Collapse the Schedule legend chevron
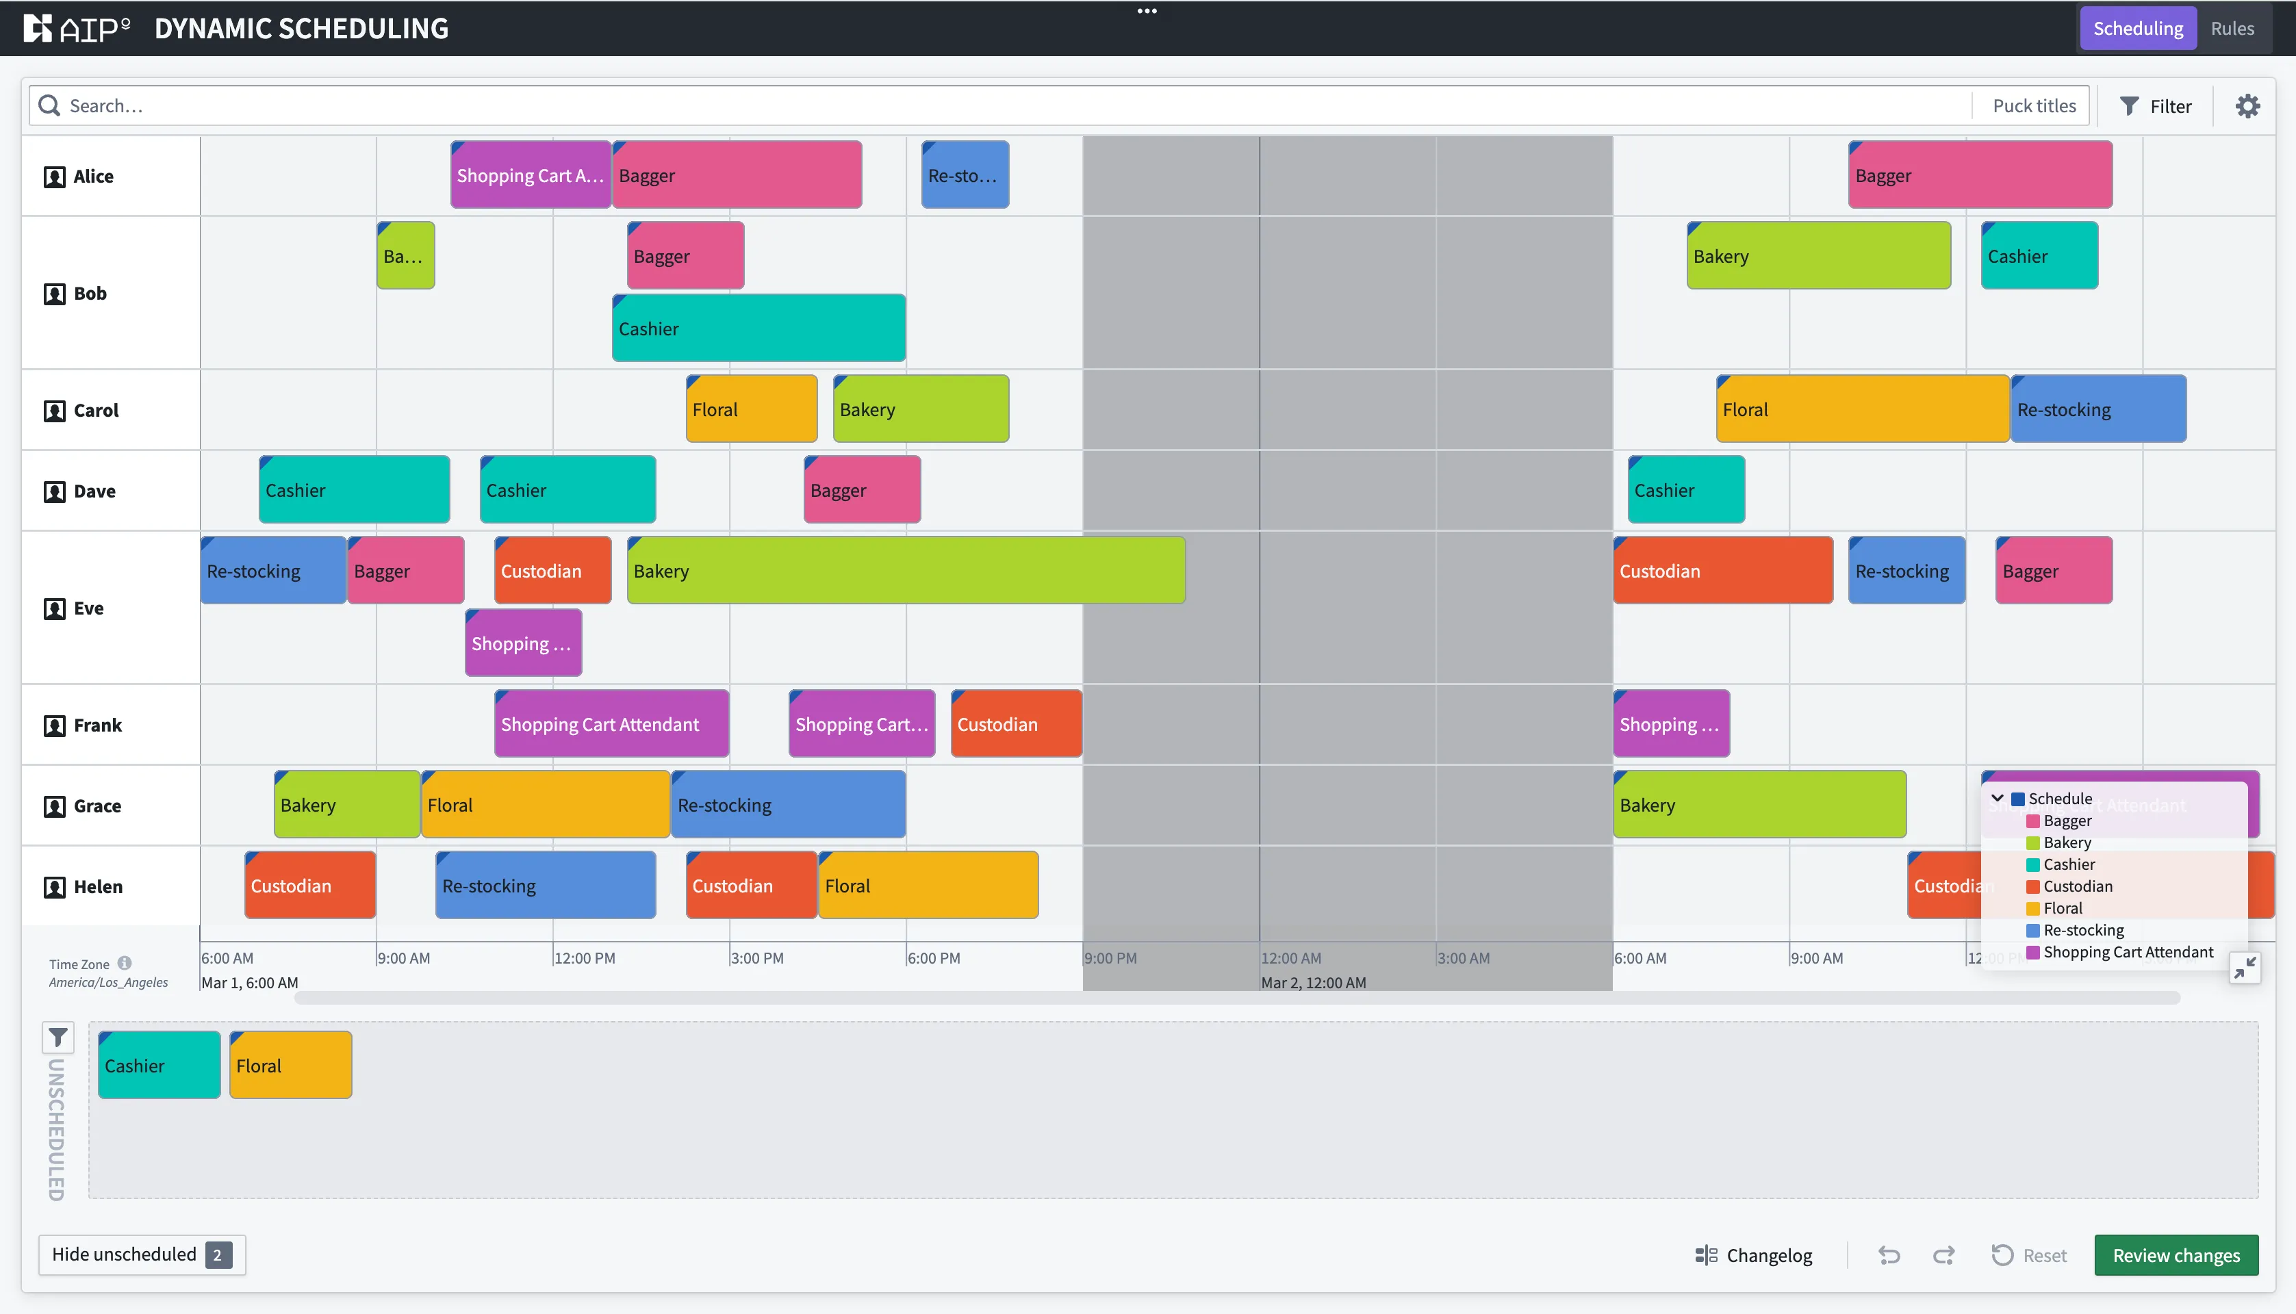 (x=1998, y=799)
